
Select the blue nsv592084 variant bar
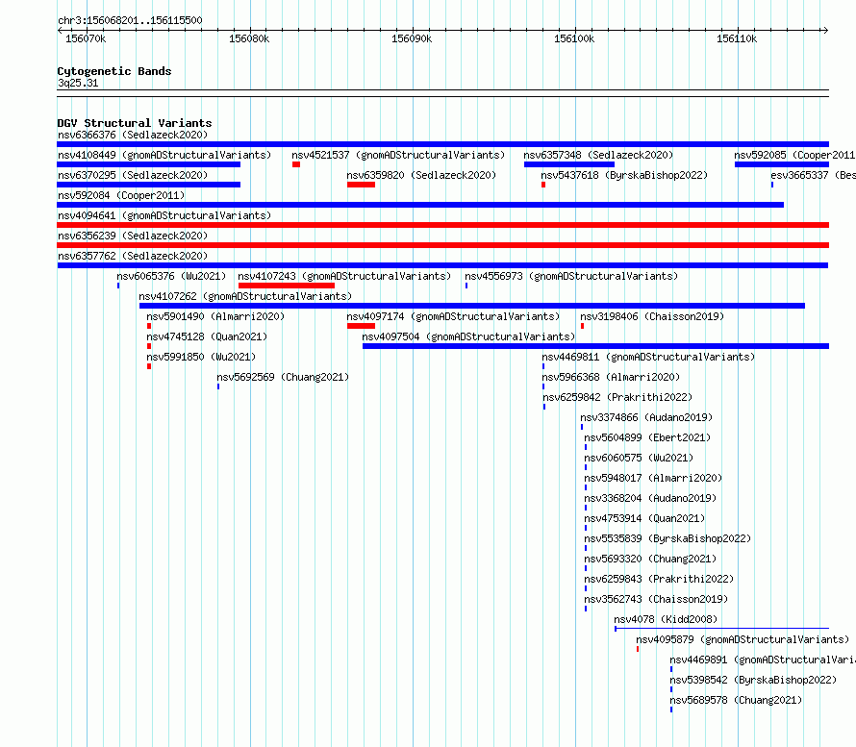(420, 205)
